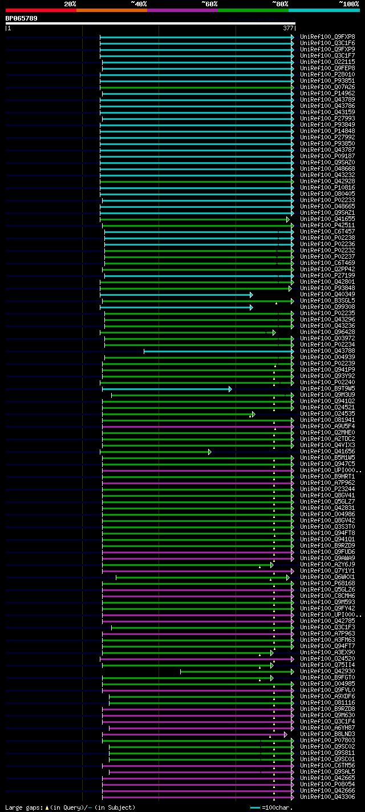Select the UniRef100_Q9AWA9 label
The width and height of the screenshot is (365, 812).
click(327, 558)
